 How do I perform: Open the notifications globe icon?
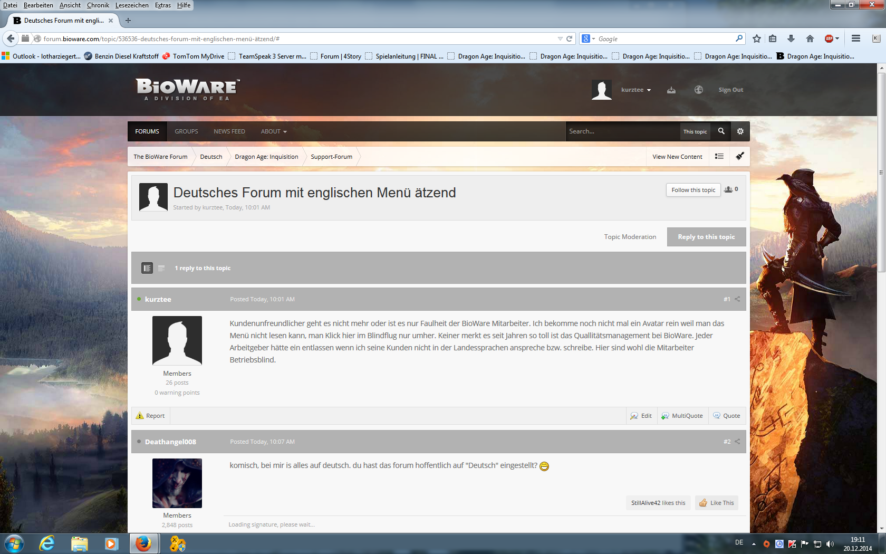tap(698, 90)
